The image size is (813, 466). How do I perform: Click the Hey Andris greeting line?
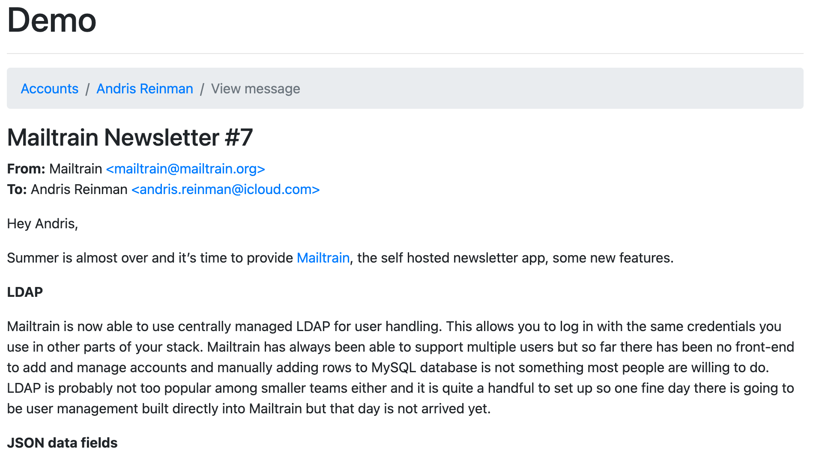tap(42, 224)
